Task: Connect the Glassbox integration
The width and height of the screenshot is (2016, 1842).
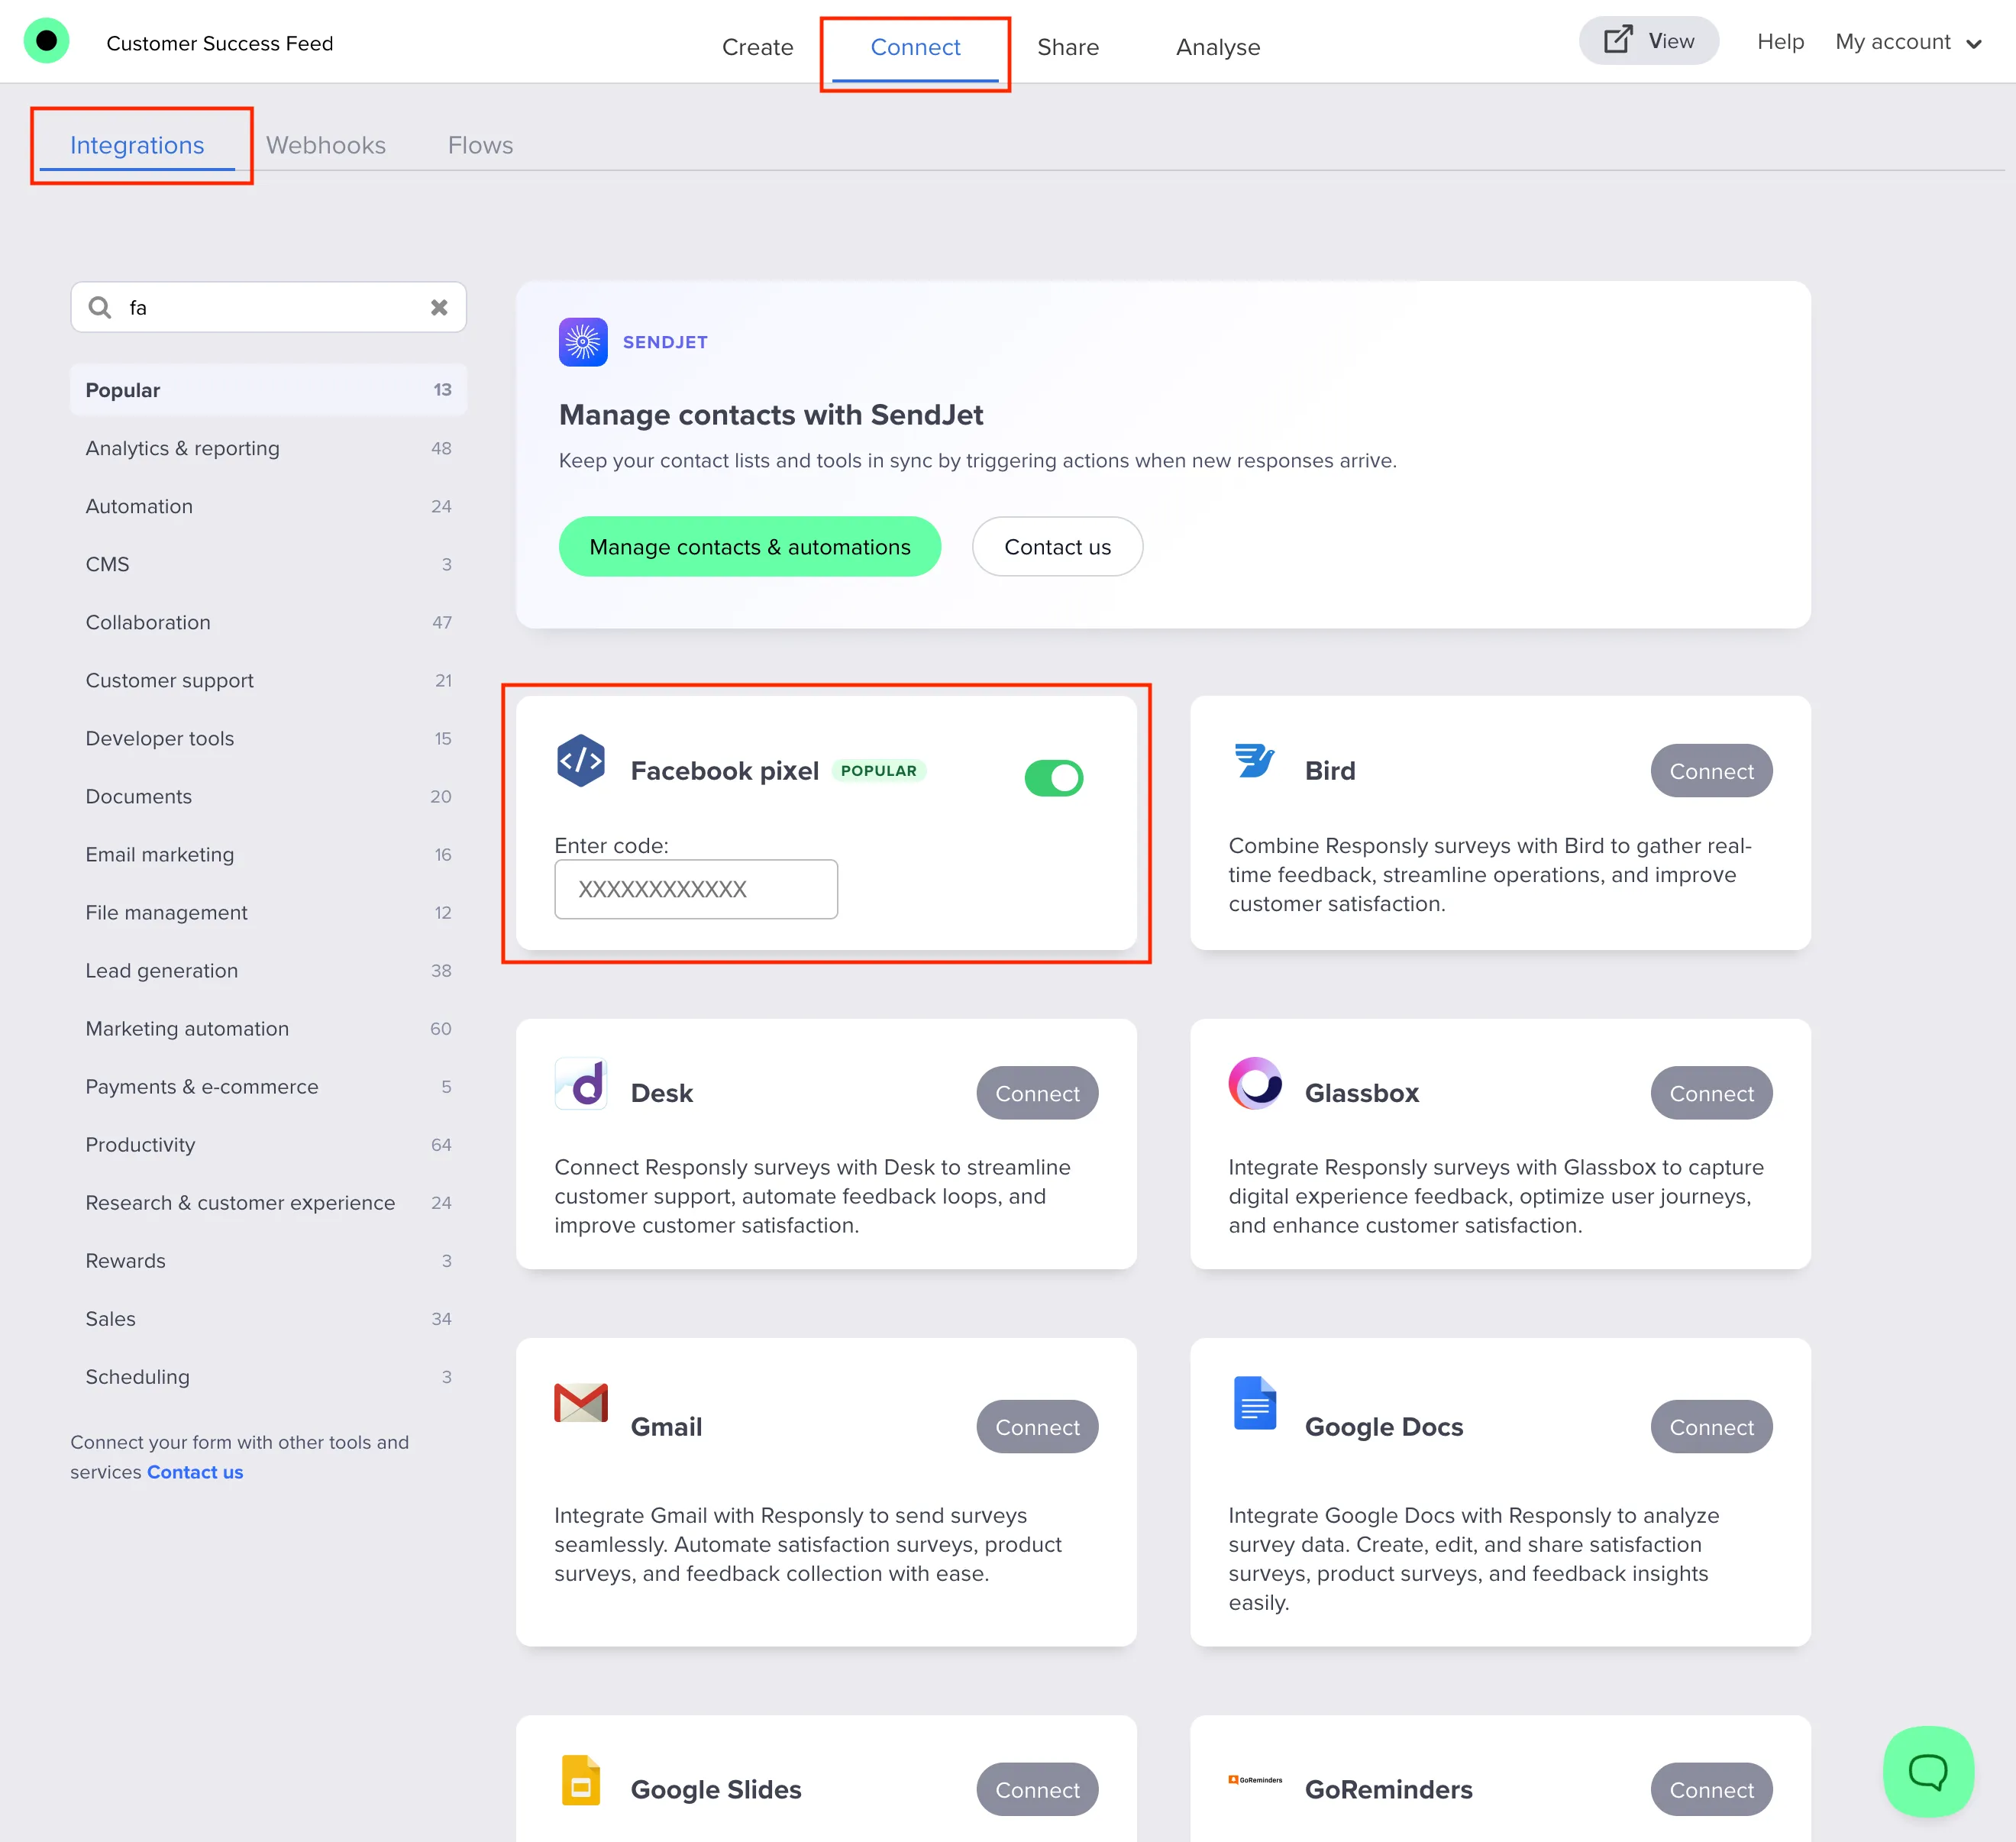Action: tap(1711, 1093)
